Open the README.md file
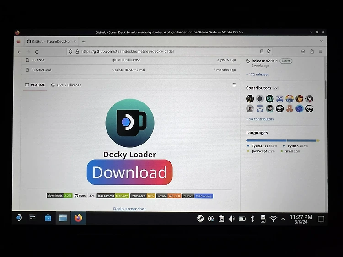The image size is (343, 257). tap(41, 70)
